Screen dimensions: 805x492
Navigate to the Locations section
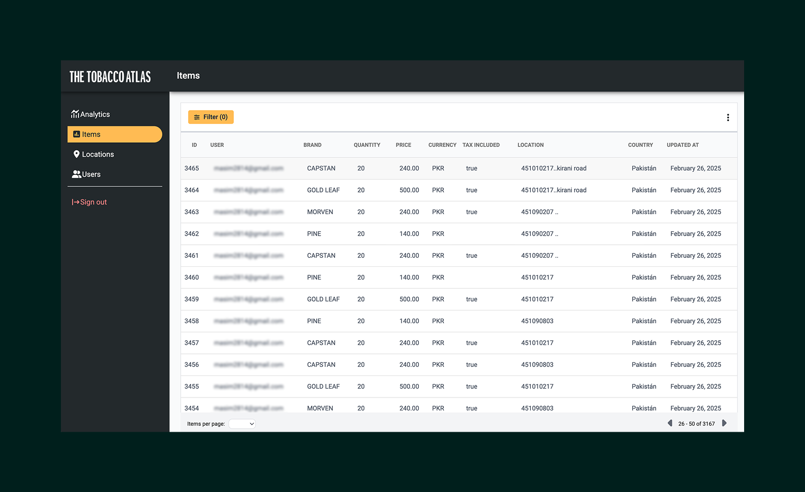pos(98,154)
